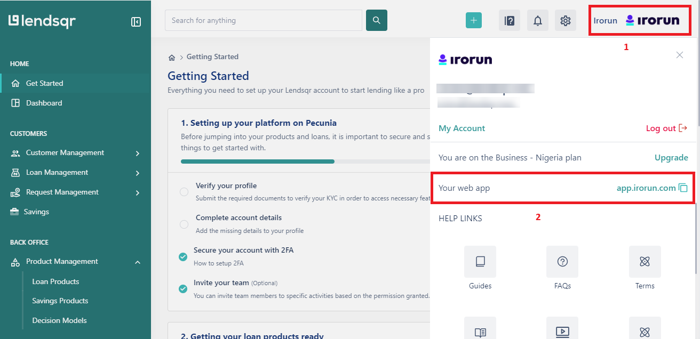Click the video tutorial help icon

coord(562,328)
